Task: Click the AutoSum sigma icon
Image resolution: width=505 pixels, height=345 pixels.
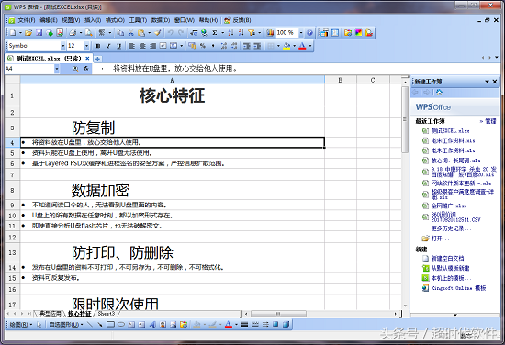Action: [214, 32]
